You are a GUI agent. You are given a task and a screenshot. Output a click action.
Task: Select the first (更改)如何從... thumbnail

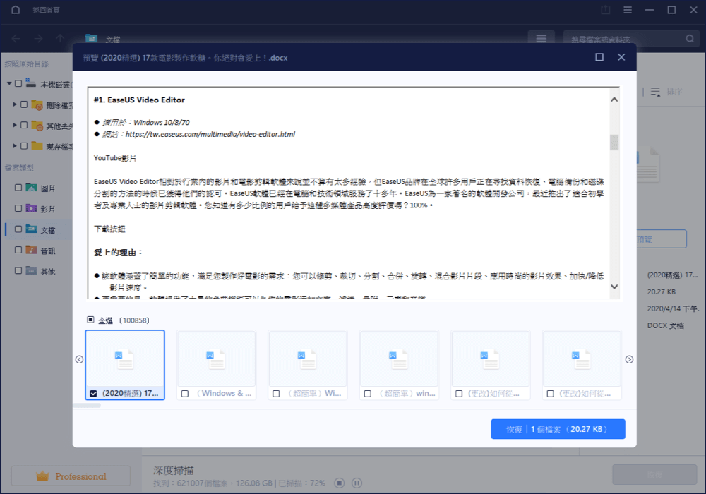click(491, 365)
